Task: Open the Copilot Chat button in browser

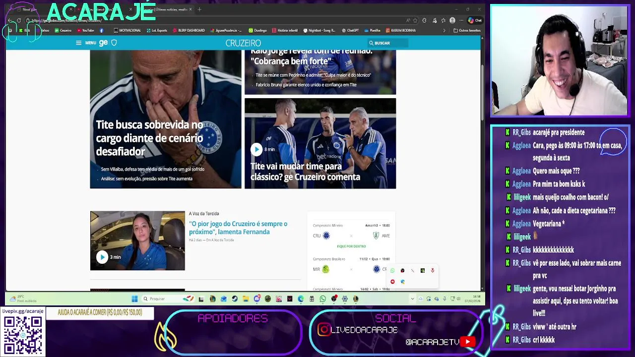Action: [x=475, y=20]
